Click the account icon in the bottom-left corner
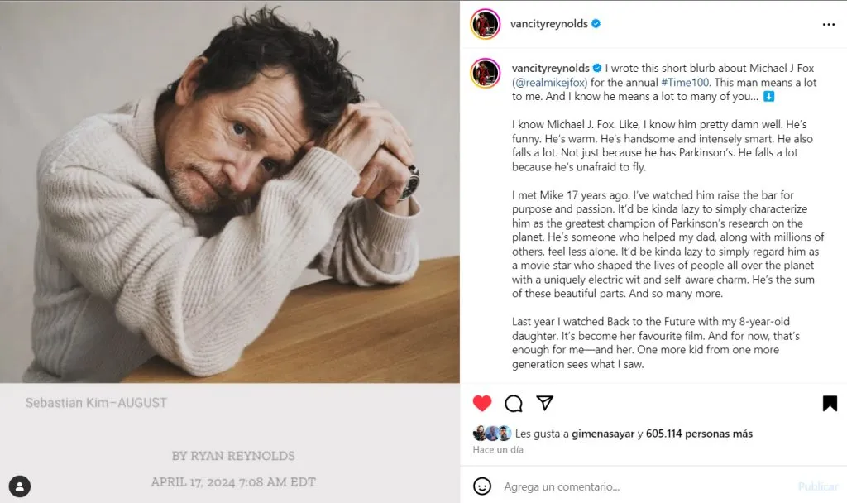Image resolution: width=847 pixels, height=503 pixels. click(x=20, y=486)
